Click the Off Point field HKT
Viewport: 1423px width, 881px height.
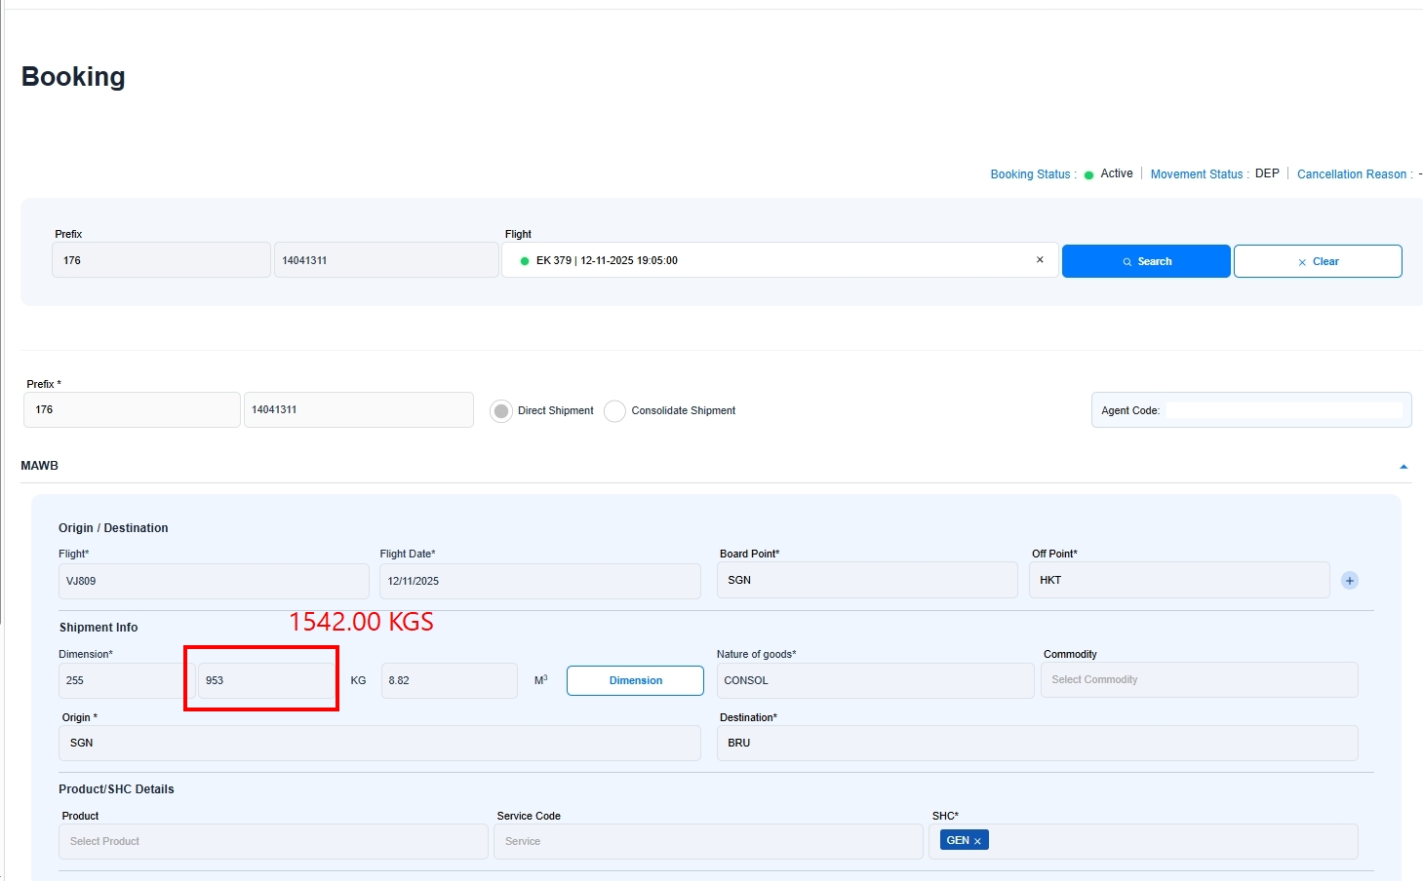1178,581
